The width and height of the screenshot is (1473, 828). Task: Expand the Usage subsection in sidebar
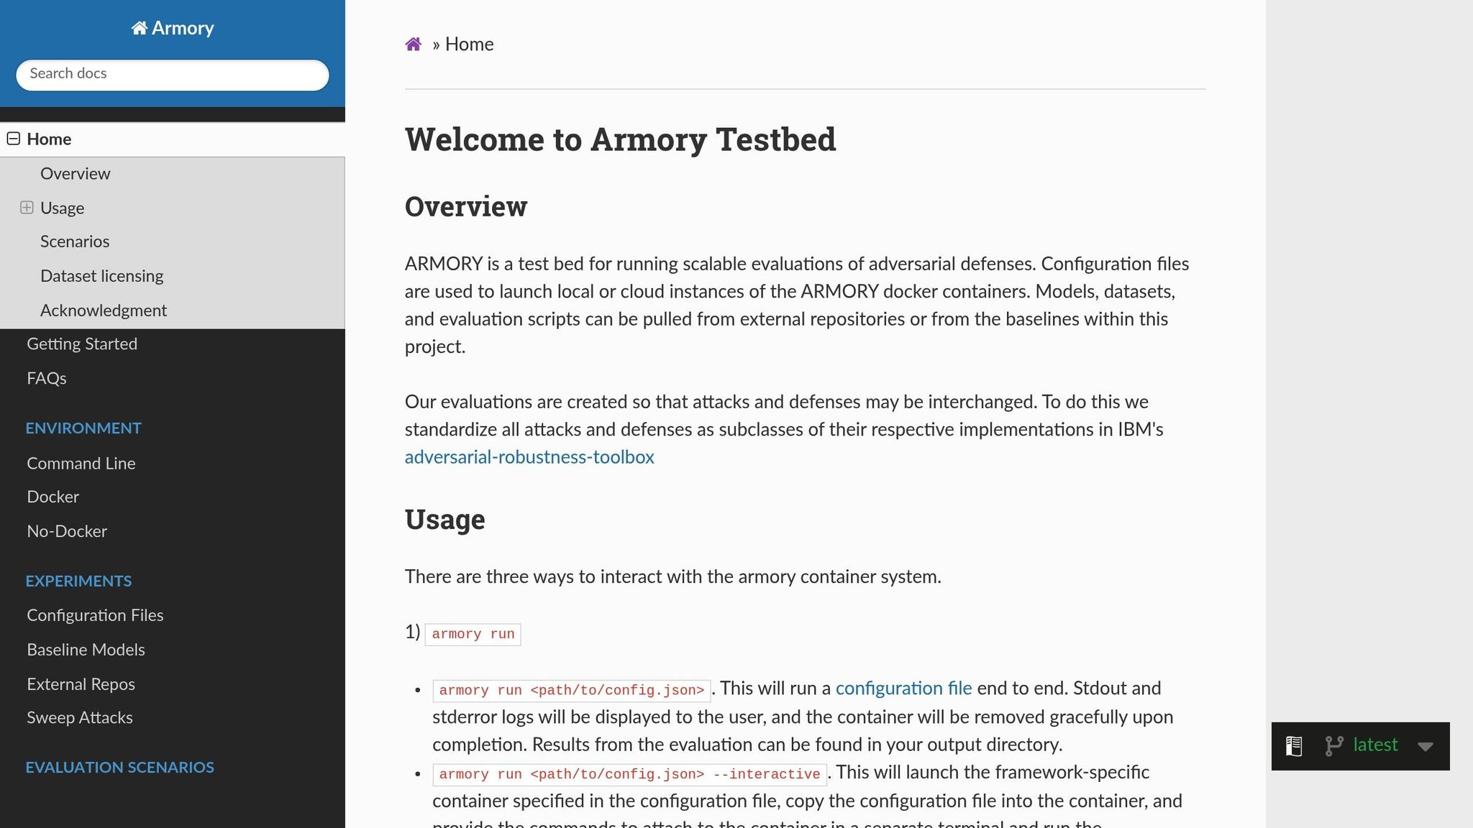pyautogui.click(x=27, y=208)
